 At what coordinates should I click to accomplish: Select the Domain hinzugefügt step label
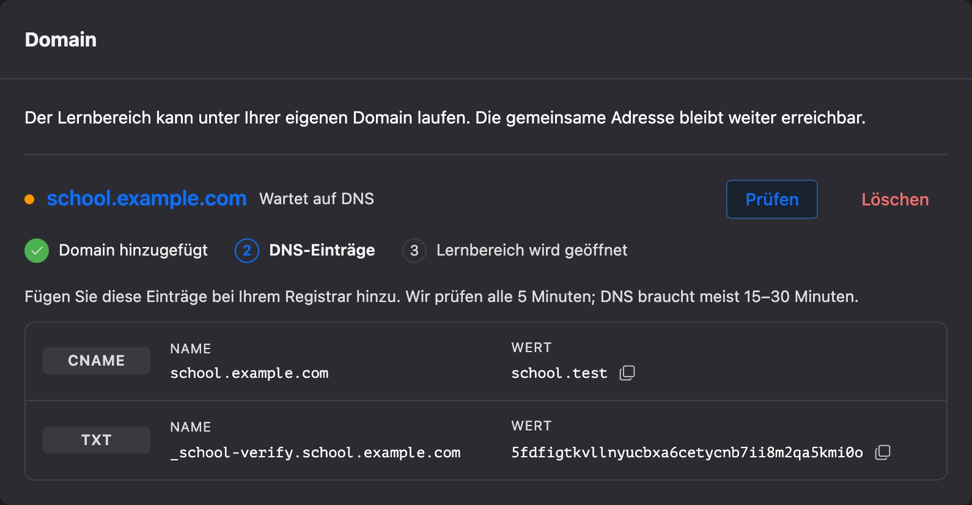point(133,250)
